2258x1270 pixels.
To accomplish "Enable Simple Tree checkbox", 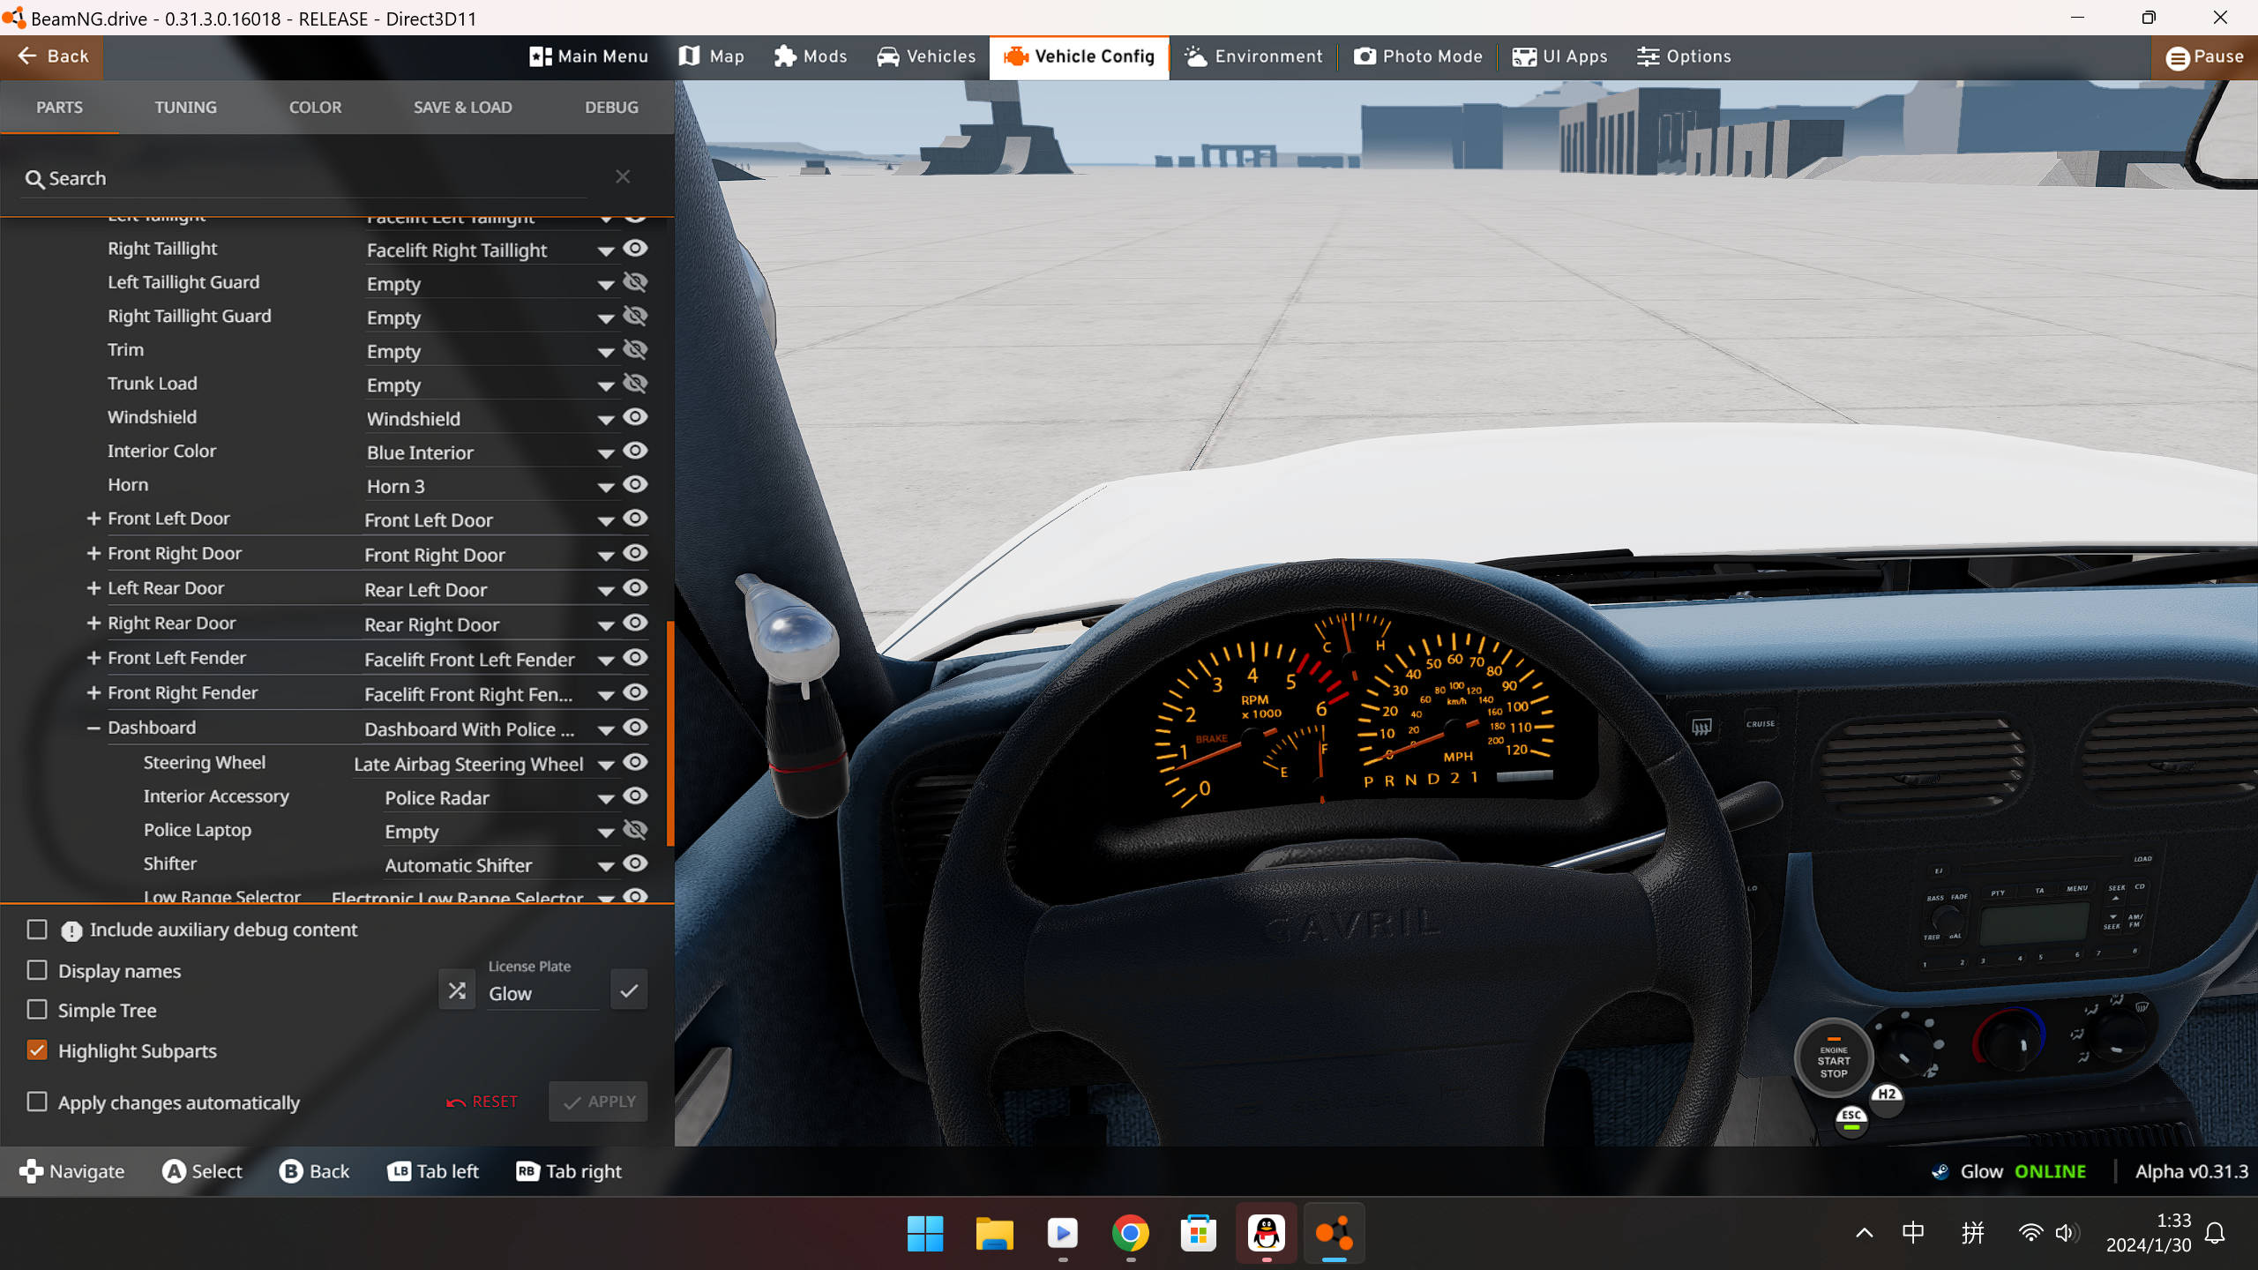I will [37, 1009].
